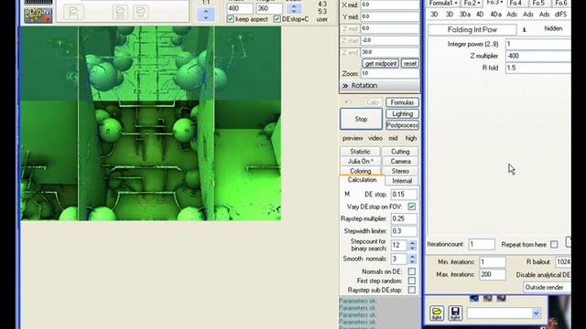Open the Camera tab
The width and height of the screenshot is (586, 329).
click(400, 161)
